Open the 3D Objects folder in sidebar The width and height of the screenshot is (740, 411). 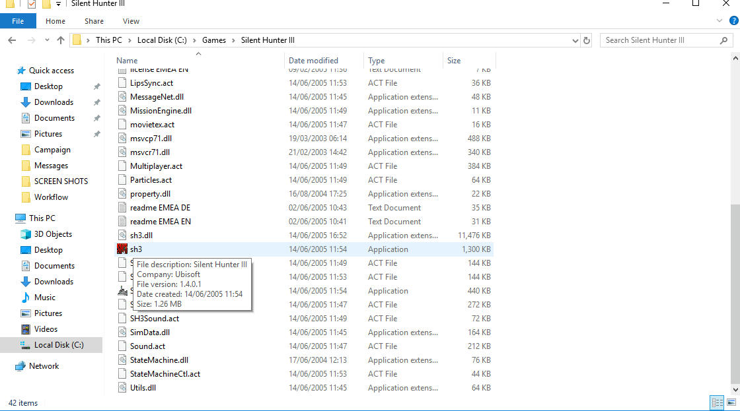26,234
